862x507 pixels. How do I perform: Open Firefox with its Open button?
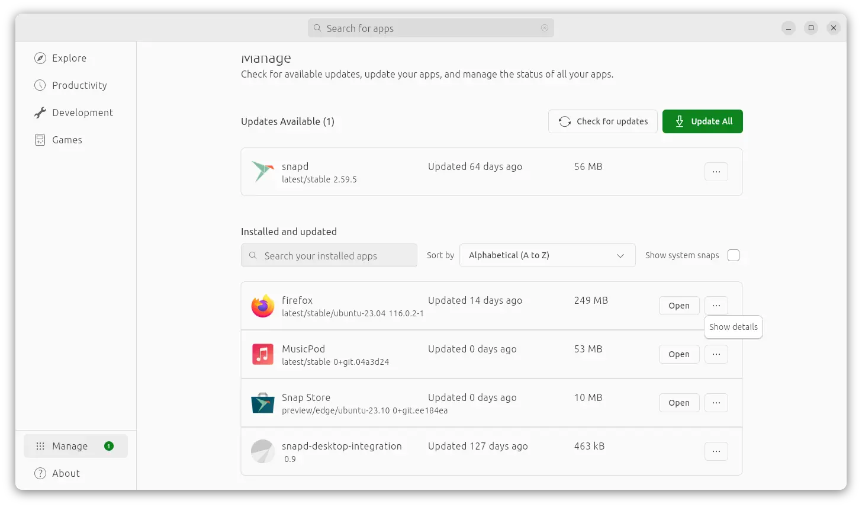678,306
